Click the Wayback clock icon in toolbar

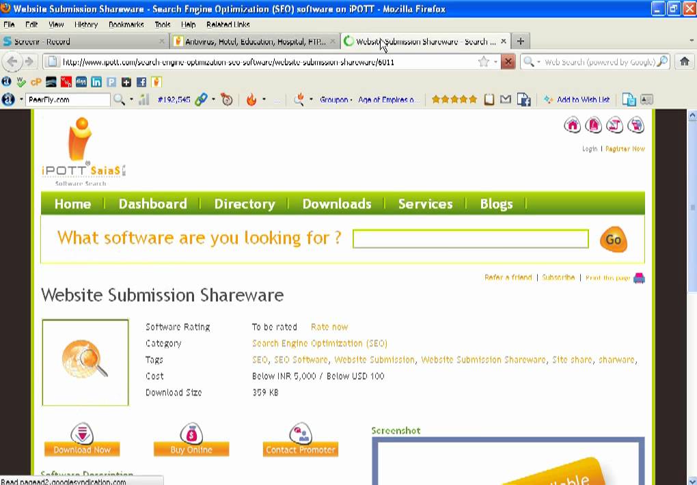227,100
